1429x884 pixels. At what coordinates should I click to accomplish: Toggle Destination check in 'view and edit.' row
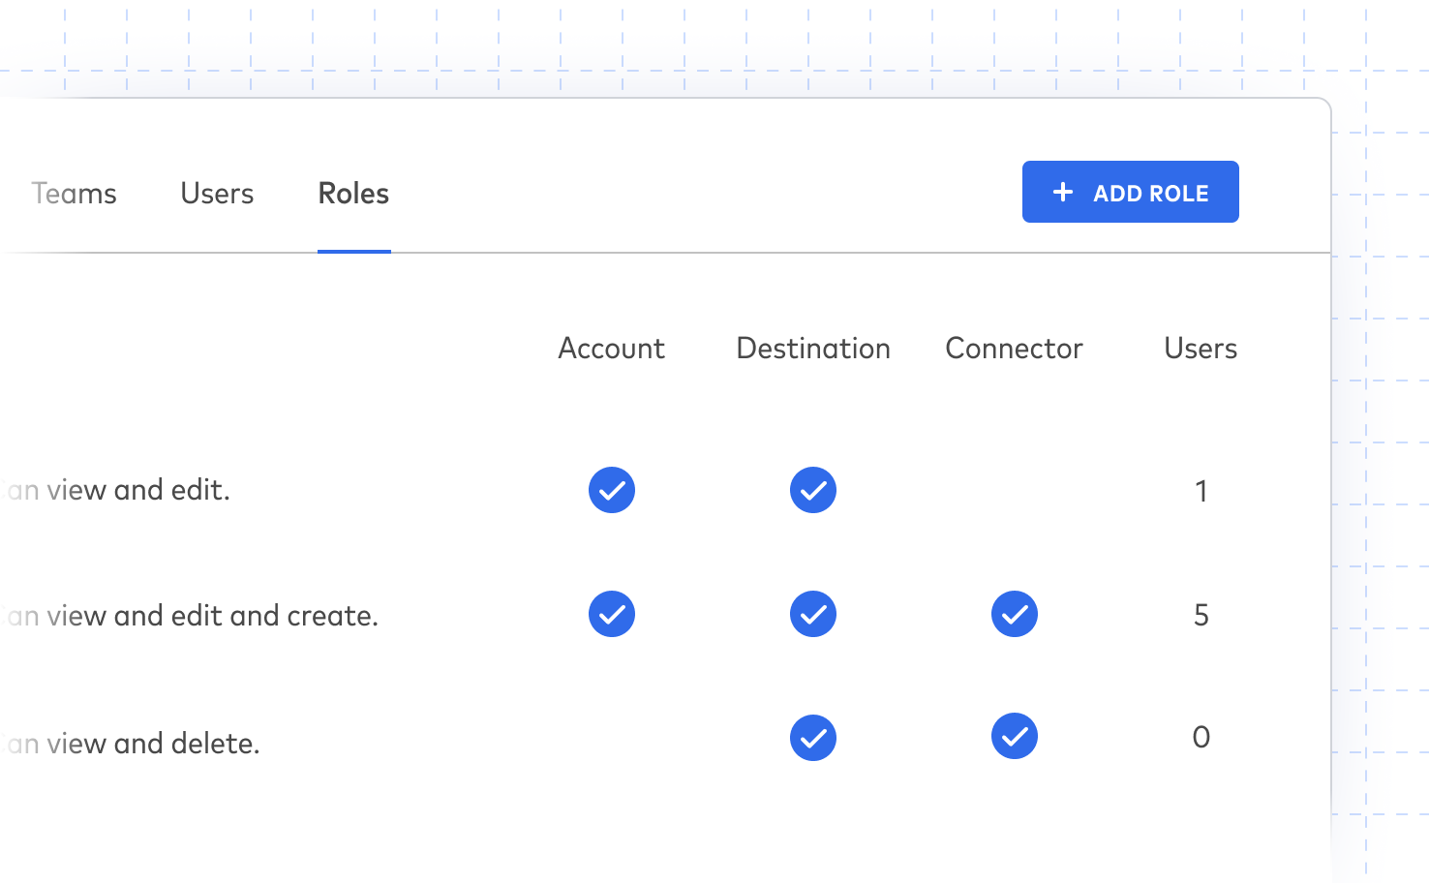813,490
